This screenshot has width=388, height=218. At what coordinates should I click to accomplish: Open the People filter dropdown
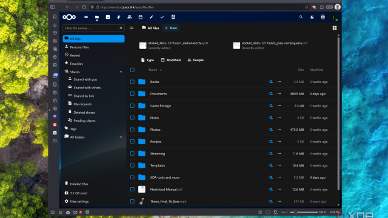click(195, 60)
